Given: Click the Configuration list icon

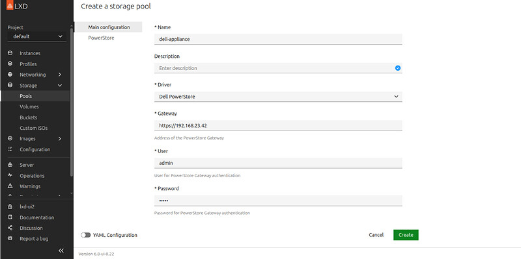Looking at the screenshot, I should (10, 149).
